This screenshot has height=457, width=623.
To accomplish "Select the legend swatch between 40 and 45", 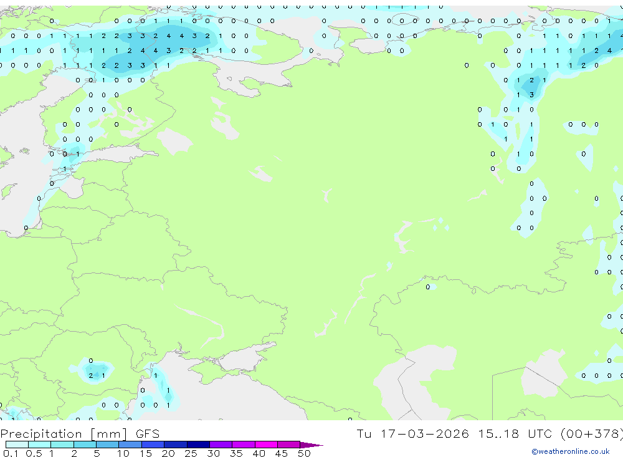I will tap(266, 445).
